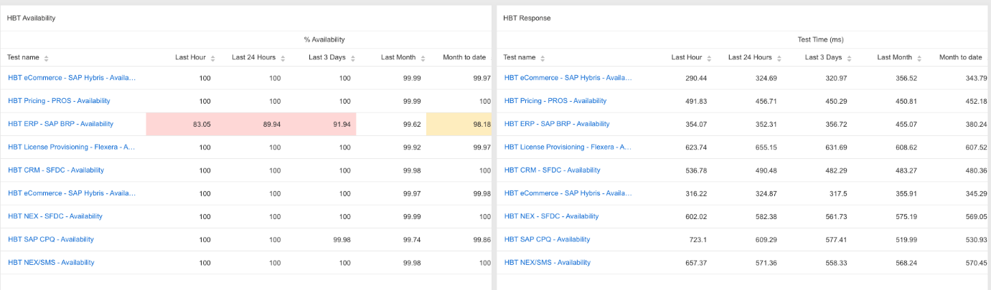Open HBT NEX/SMS link in Availability panel
991x290 pixels.
51,263
